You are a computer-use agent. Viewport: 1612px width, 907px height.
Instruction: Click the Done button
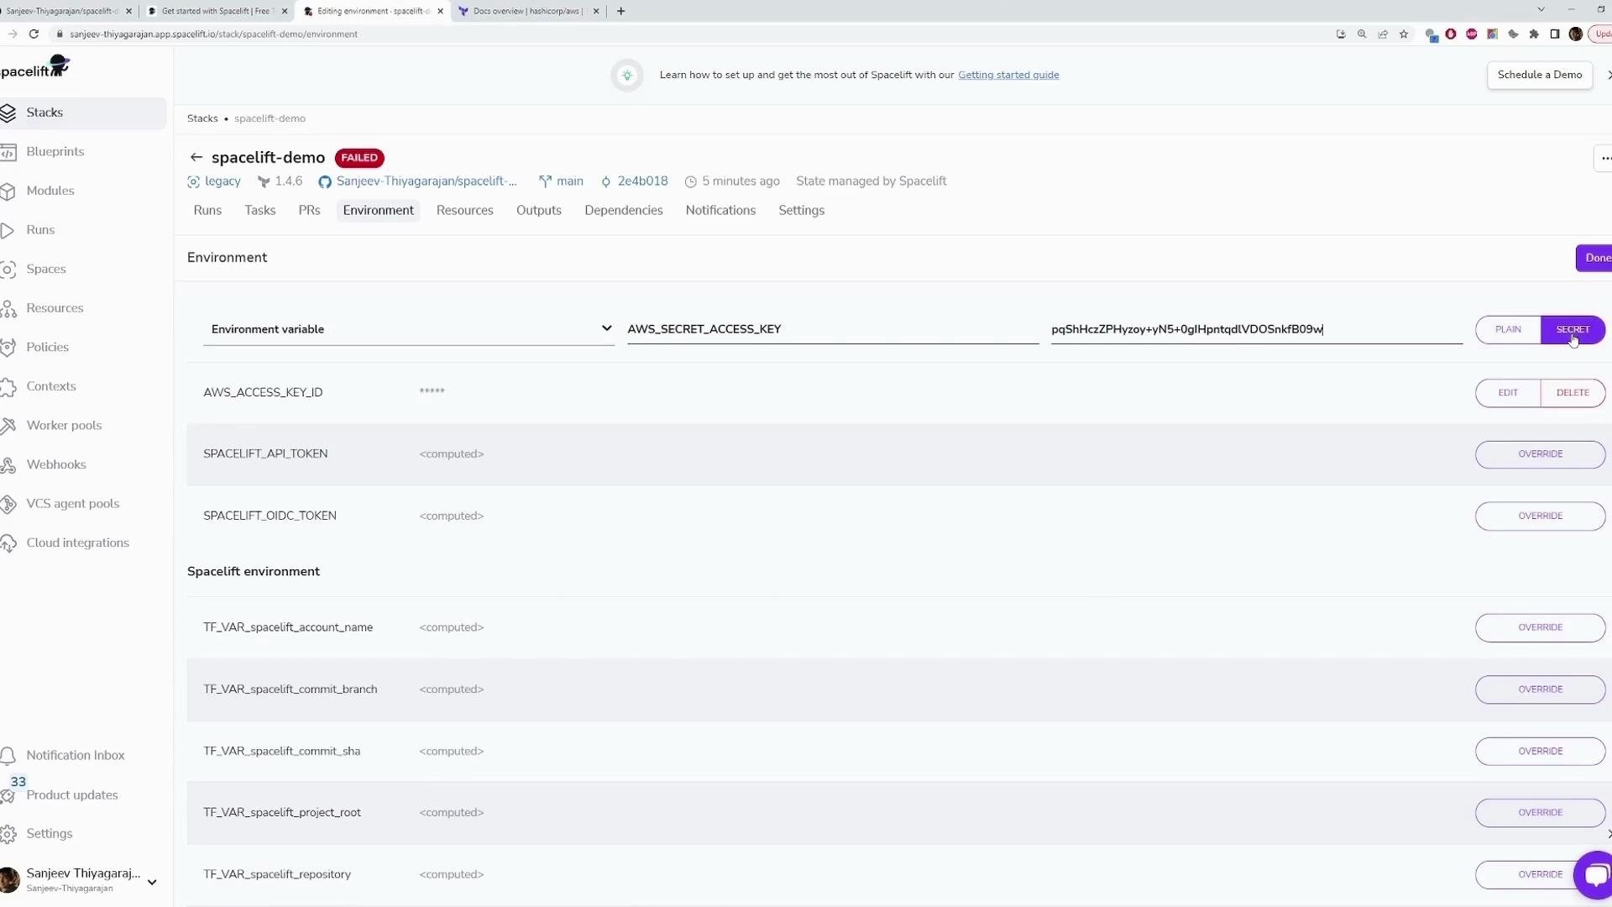pyautogui.click(x=1594, y=259)
